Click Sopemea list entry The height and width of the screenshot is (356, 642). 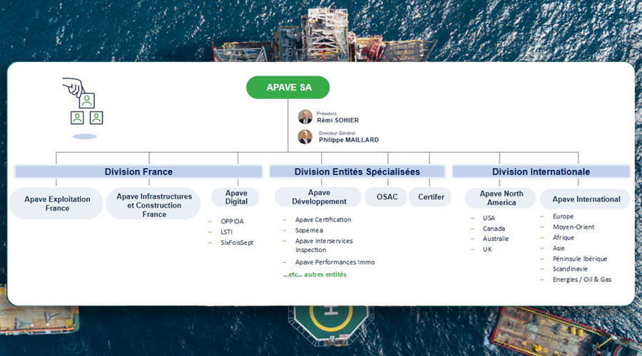point(309,230)
